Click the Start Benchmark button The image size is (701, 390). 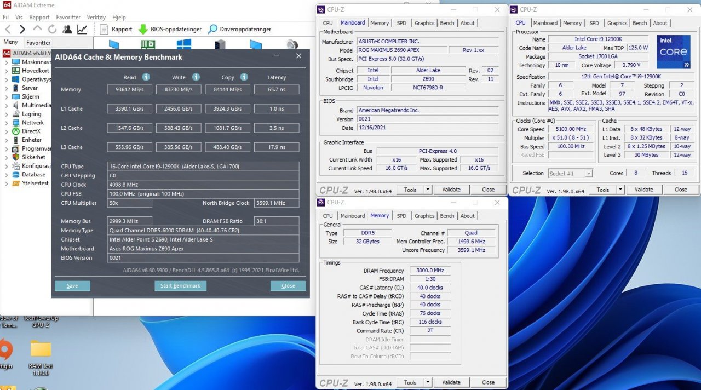180,285
